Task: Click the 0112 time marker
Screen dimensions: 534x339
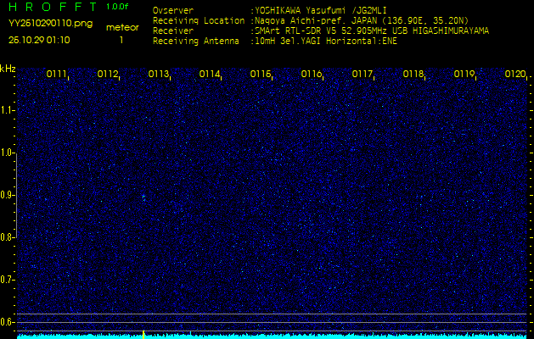Action: click(107, 74)
